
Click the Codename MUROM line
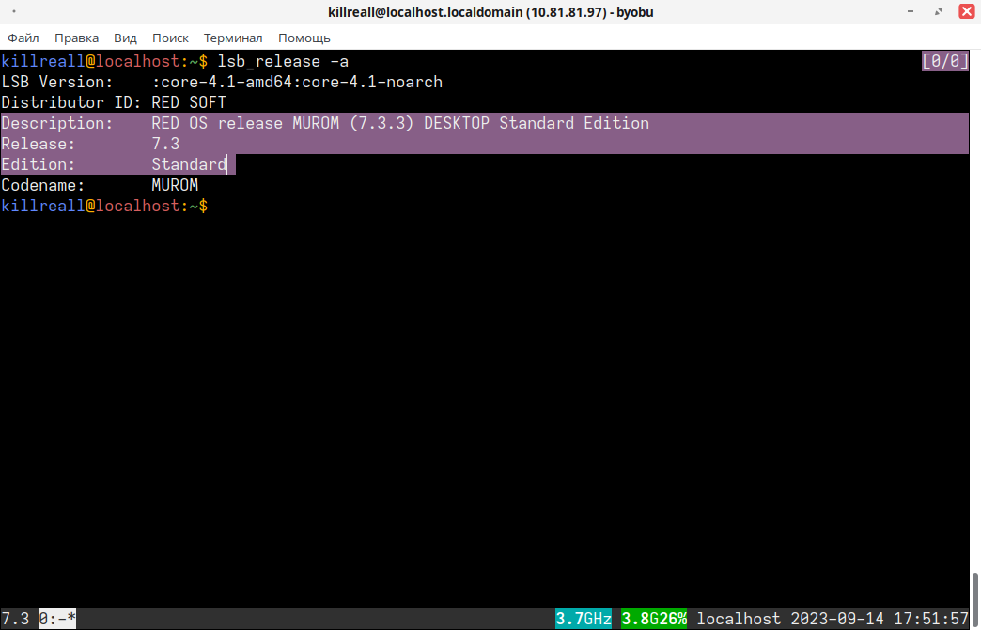(101, 185)
